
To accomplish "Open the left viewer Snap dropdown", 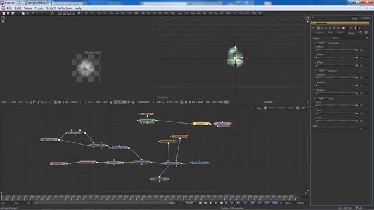I will [75, 102].
